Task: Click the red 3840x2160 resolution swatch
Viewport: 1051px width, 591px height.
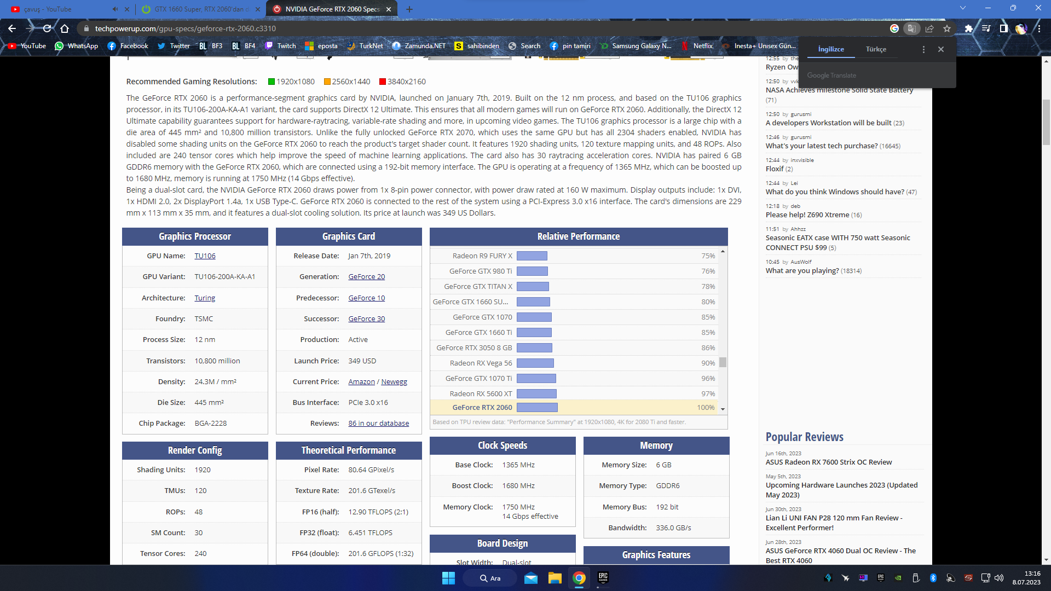Action: pos(383,82)
